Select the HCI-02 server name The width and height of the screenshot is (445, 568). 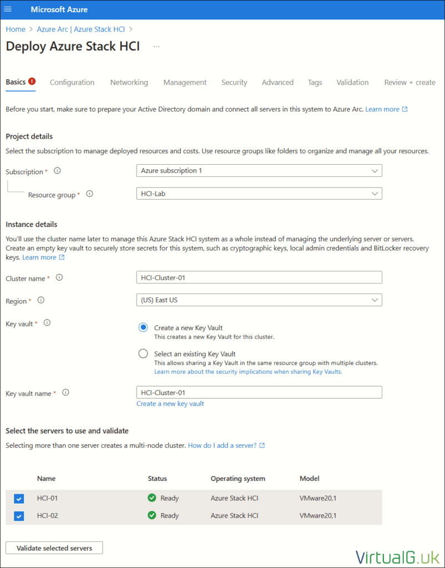coord(48,515)
